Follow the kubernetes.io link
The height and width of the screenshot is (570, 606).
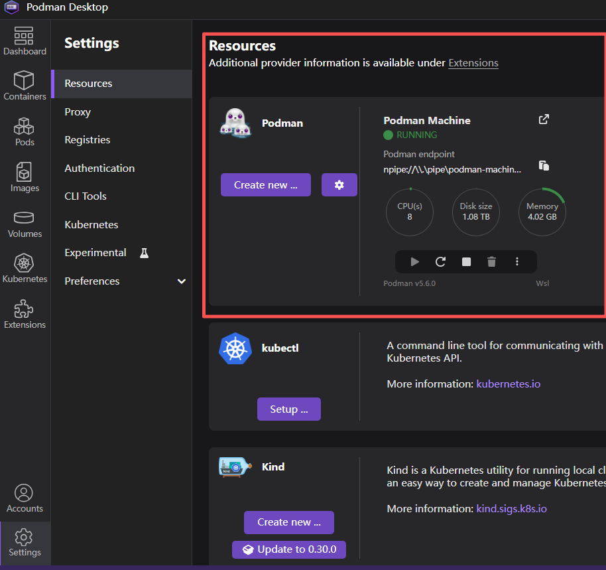(x=508, y=384)
